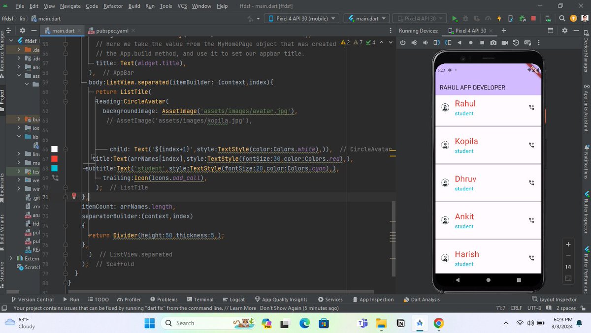Click red color swatch on line 67
Image resolution: width=591 pixels, height=333 pixels.
tap(55, 158)
